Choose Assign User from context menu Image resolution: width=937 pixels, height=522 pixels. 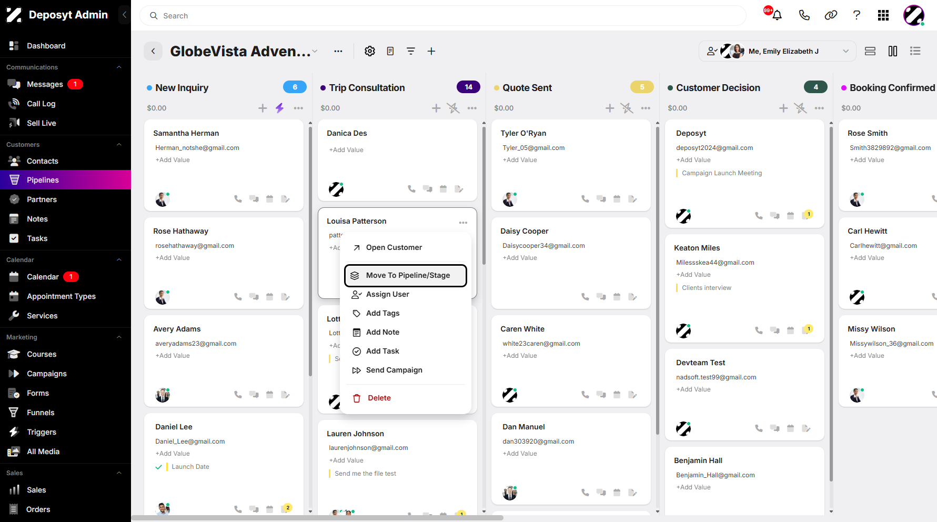(405, 294)
